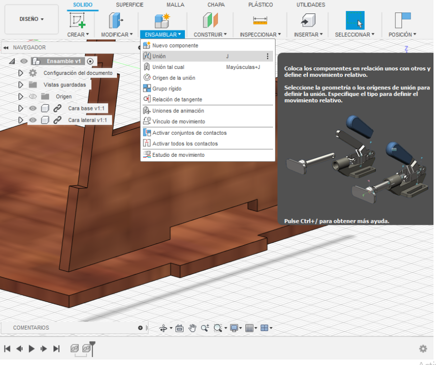Open the INSPECCIONAR dropdown menu

tap(260, 34)
